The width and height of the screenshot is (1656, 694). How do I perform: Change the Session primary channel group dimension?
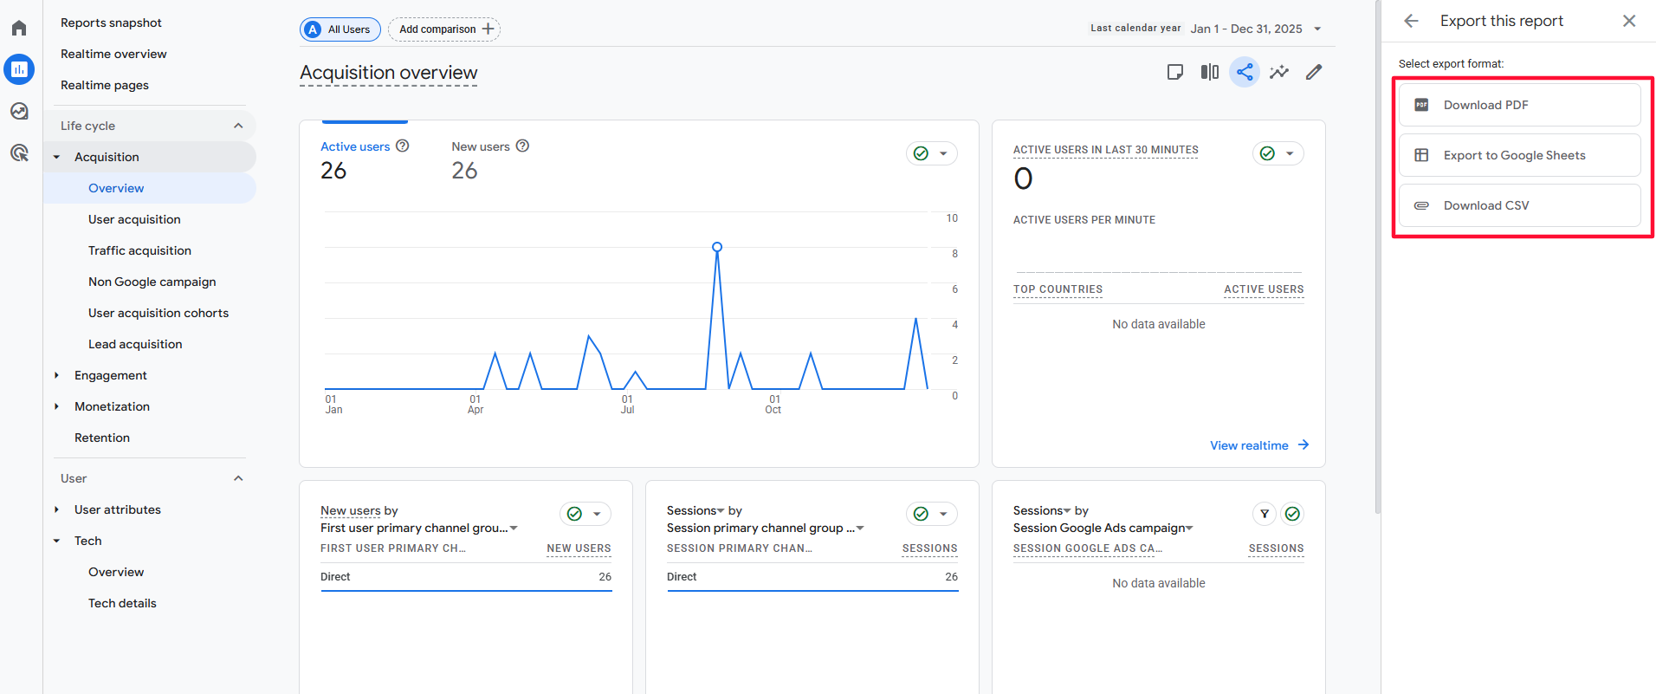click(x=766, y=528)
